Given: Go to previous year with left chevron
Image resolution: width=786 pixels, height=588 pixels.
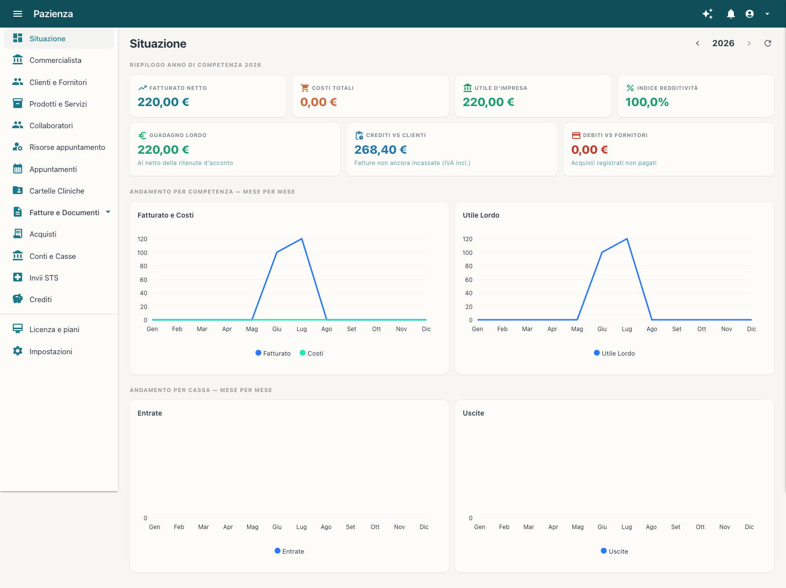Looking at the screenshot, I should pyautogui.click(x=698, y=43).
